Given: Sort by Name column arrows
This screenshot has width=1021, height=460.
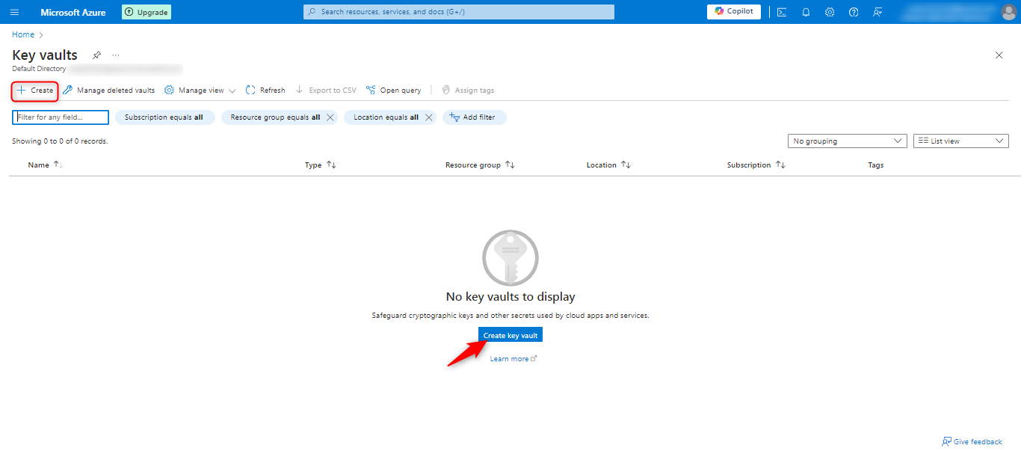Looking at the screenshot, I should [x=58, y=165].
